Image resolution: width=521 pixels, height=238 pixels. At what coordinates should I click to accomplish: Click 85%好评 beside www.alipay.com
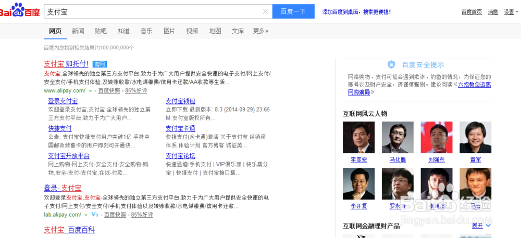point(136,91)
